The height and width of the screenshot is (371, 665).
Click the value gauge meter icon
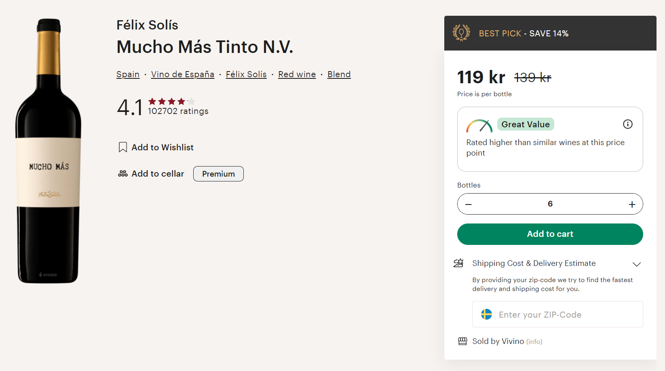coord(479,126)
